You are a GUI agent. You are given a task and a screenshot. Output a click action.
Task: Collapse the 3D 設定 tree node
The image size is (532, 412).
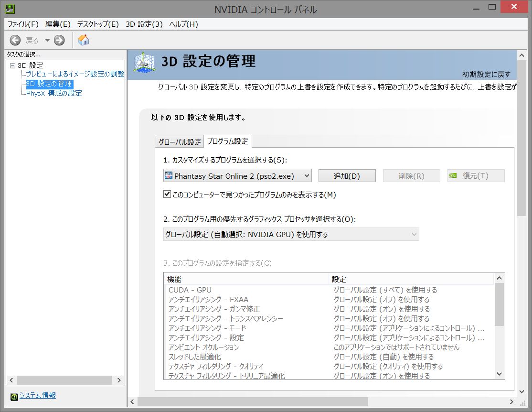click(12, 65)
